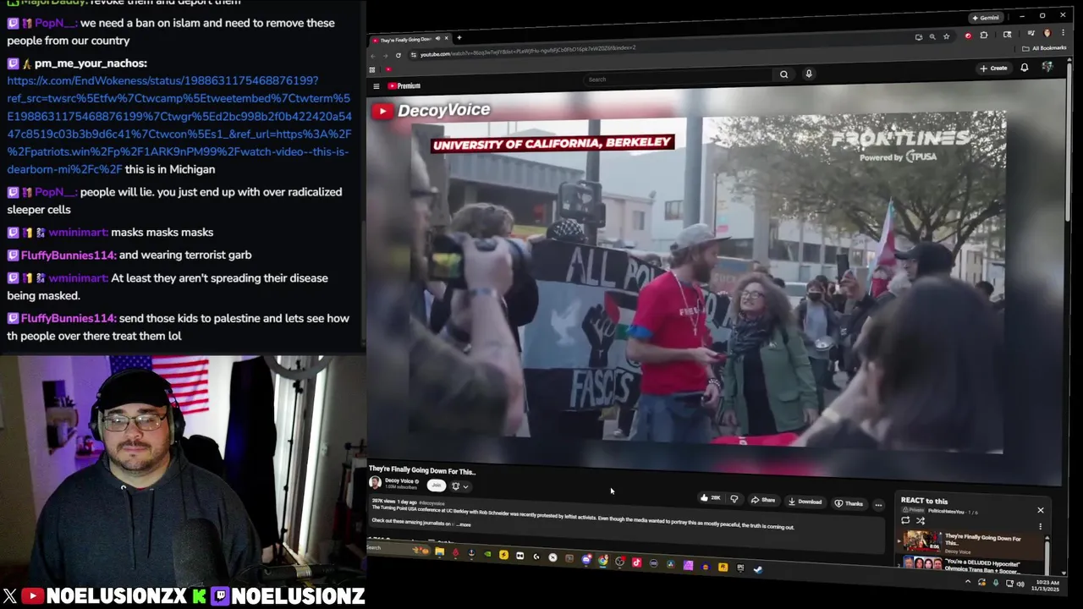Start voice search with the microphone icon
Image resolution: width=1083 pixels, height=609 pixels.
(809, 74)
